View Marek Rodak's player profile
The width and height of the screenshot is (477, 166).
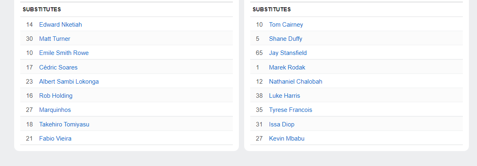pyautogui.click(x=287, y=67)
